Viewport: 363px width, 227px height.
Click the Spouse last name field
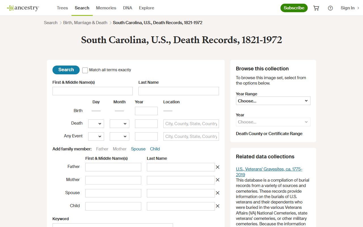pos(181,193)
